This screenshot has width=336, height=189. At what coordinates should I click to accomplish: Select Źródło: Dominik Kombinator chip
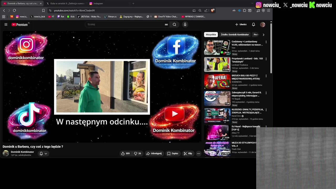click(235, 35)
